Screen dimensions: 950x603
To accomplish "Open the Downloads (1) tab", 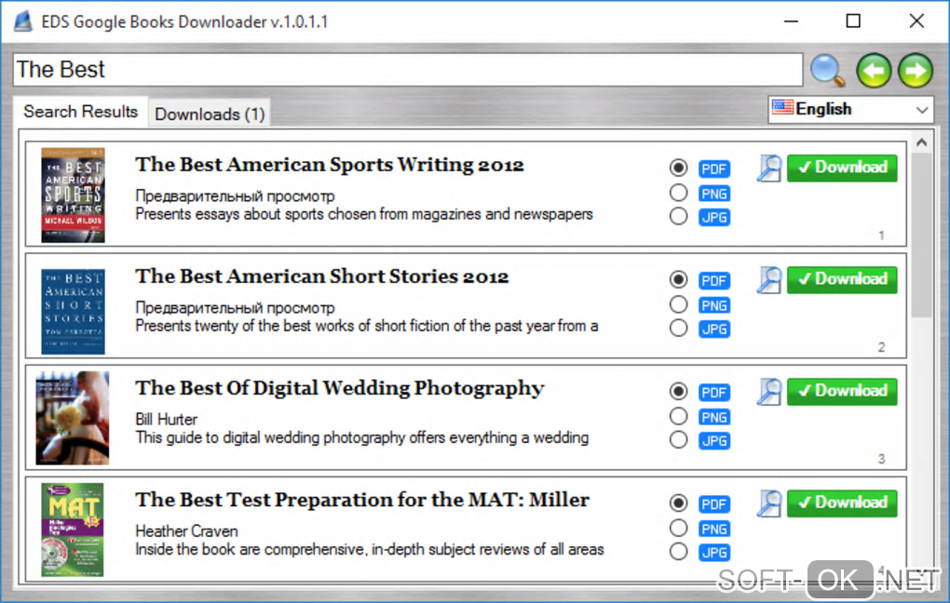I will pos(210,114).
